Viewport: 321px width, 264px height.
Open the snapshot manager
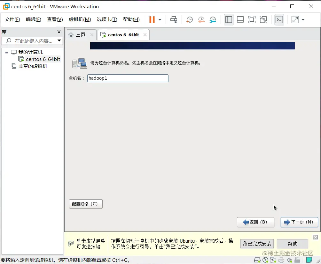213,19
